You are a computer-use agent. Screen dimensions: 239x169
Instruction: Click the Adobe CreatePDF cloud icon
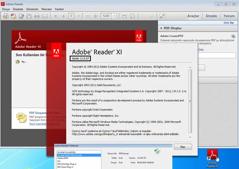tap(233, 36)
